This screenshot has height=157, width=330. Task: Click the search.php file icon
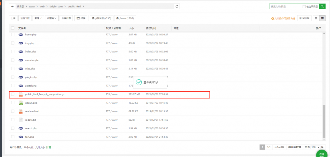click(x=21, y=128)
